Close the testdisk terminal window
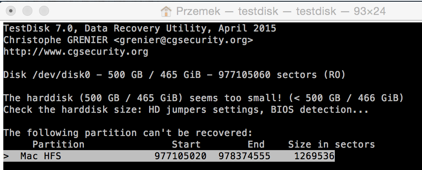Viewport: 422px width, 170px height. 11,11
